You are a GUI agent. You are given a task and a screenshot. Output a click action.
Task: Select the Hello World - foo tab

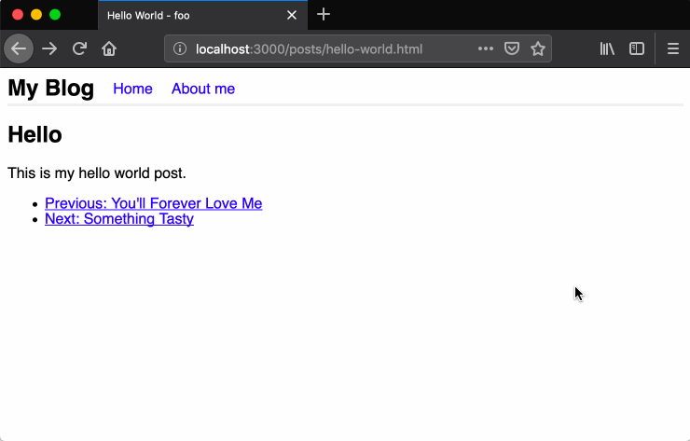tap(186, 15)
